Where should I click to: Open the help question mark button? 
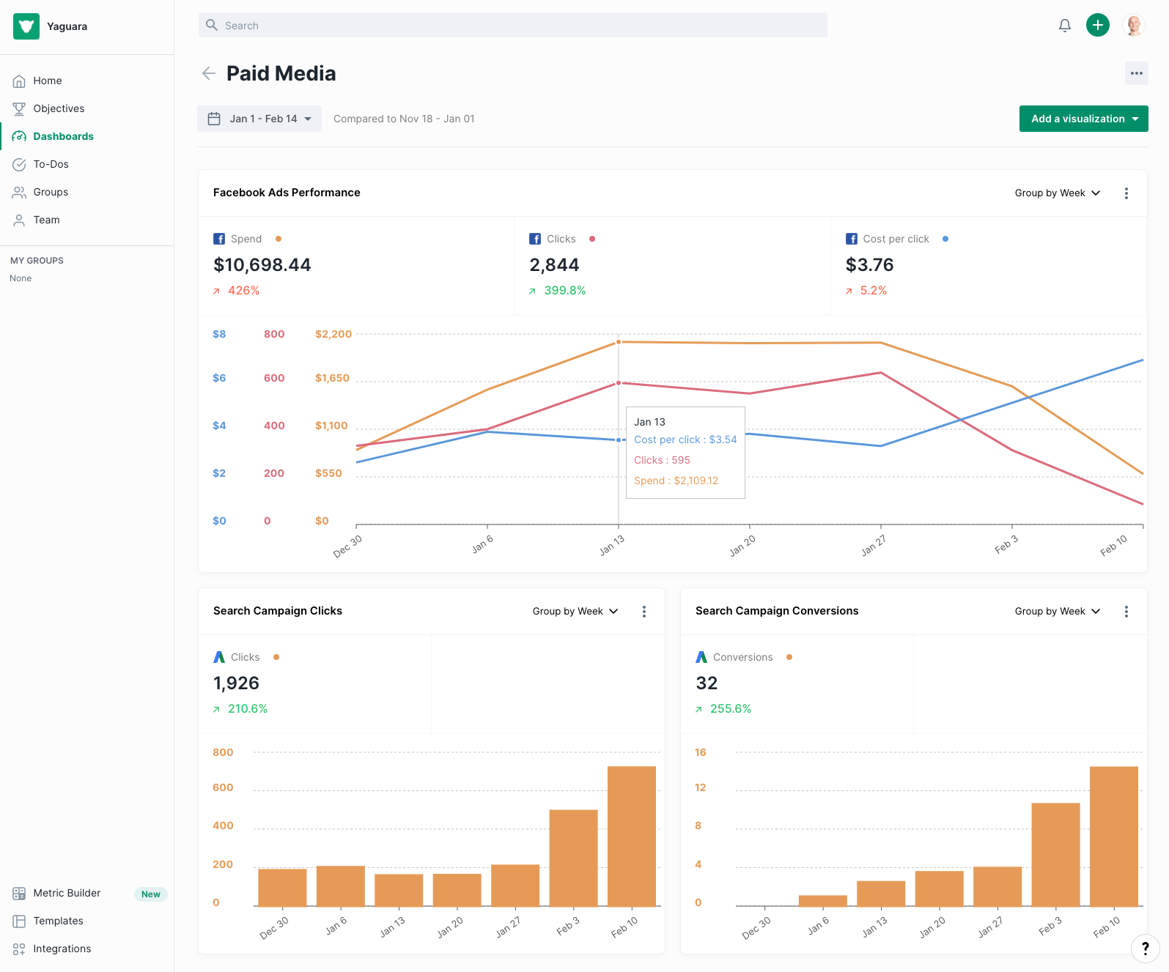[1146, 949]
